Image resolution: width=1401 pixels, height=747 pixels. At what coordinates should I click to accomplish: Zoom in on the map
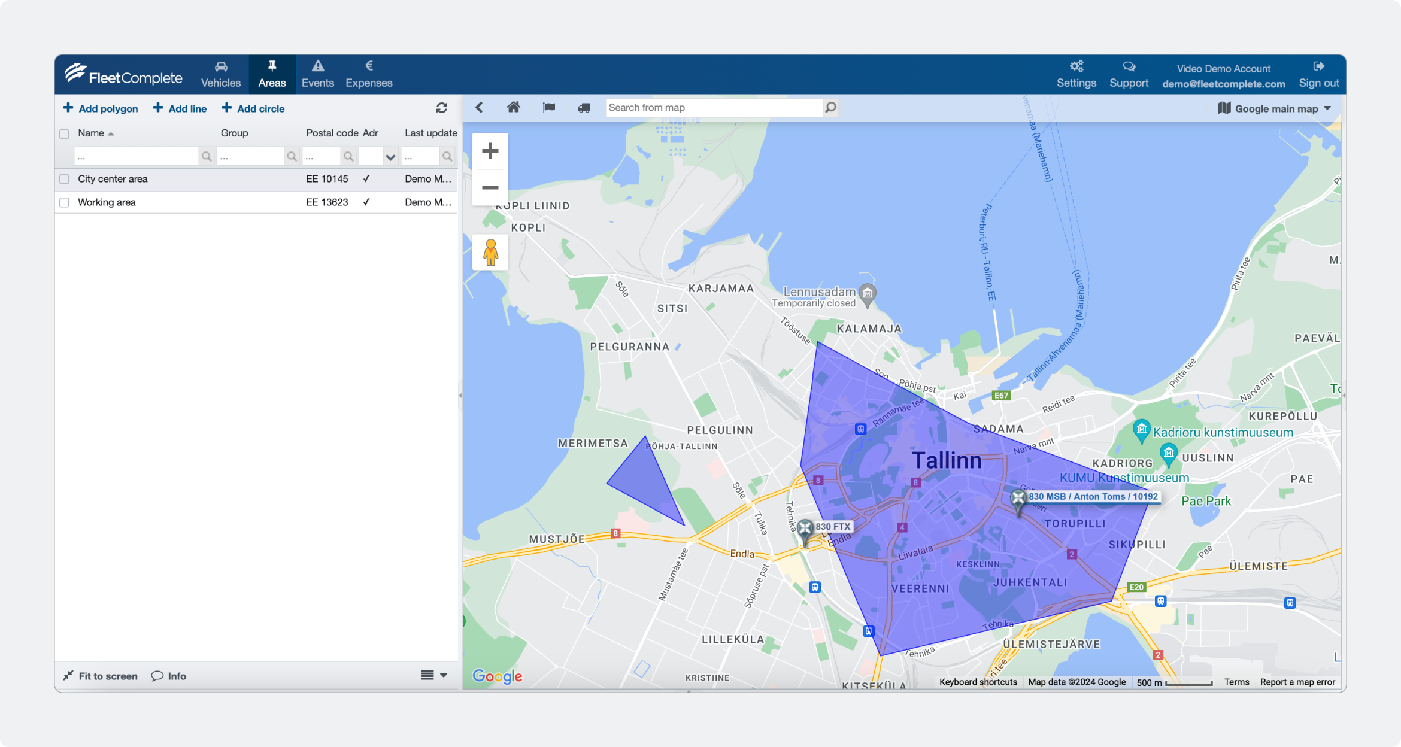point(490,151)
